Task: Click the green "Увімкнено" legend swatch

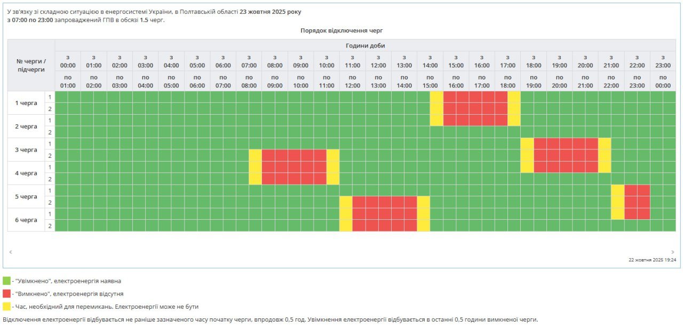Action: click(6, 281)
